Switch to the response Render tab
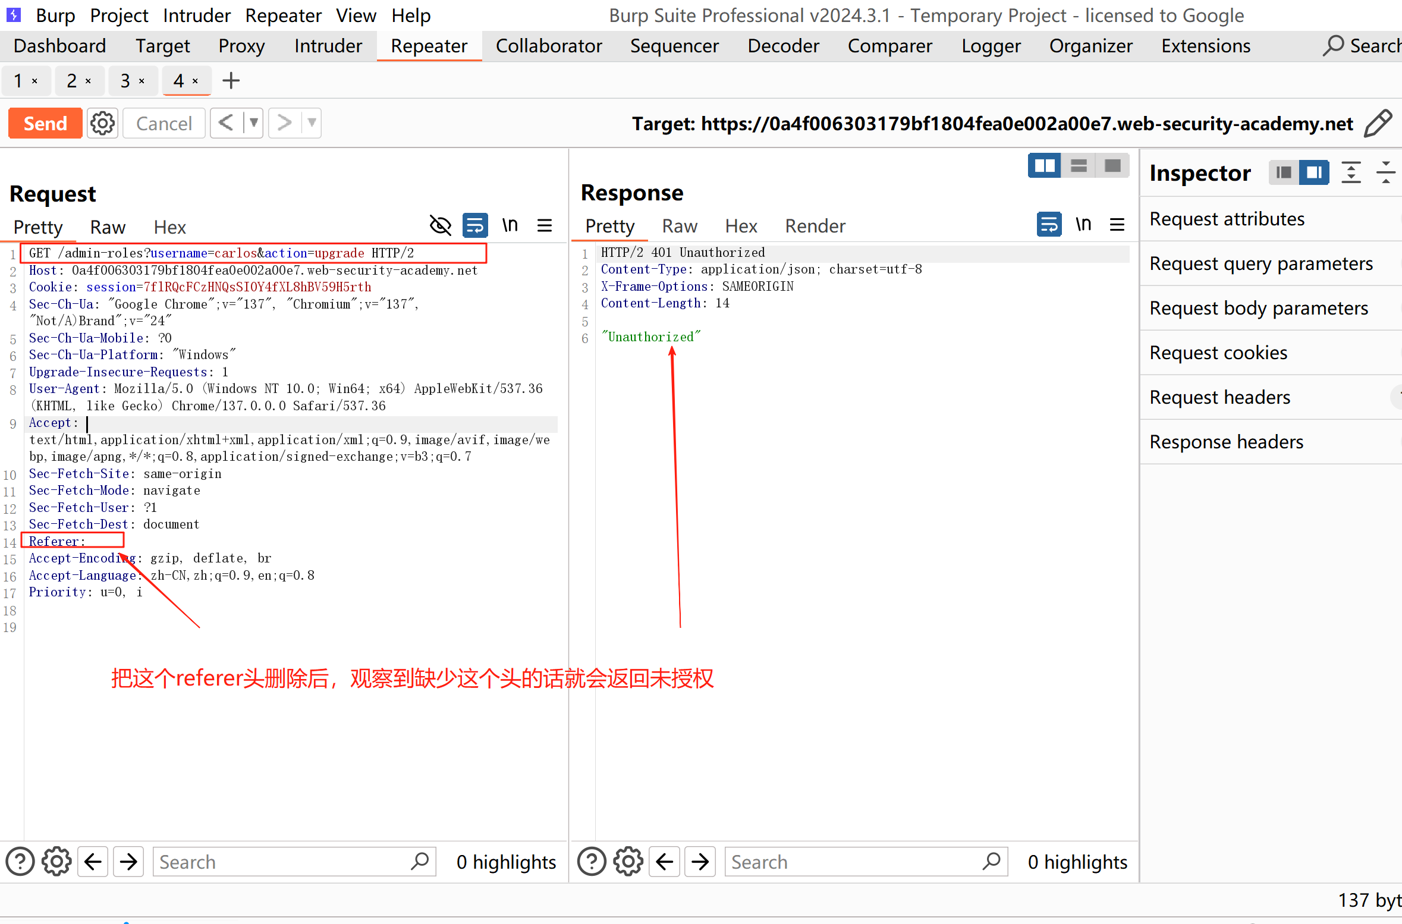Image resolution: width=1402 pixels, height=924 pixels. 815,226
